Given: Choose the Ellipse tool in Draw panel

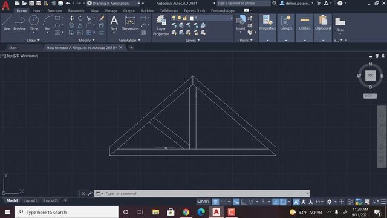Looking at the screenshot, I should point(57,25).
